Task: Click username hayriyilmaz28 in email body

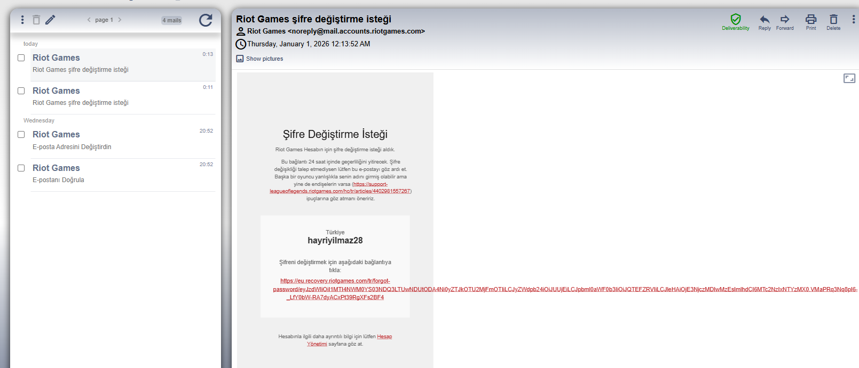Action: click(335, 241)
